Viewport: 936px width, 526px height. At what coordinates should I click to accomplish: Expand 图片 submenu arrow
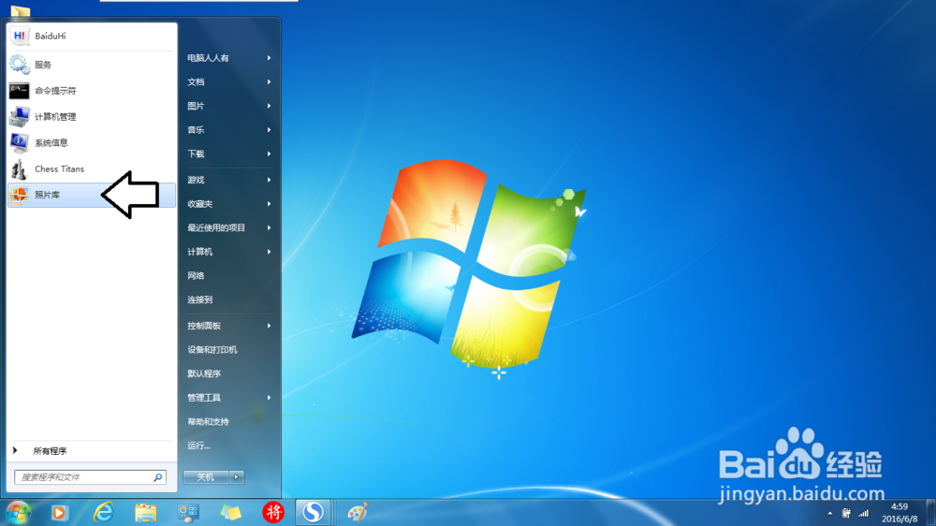(x=270, y=106)
